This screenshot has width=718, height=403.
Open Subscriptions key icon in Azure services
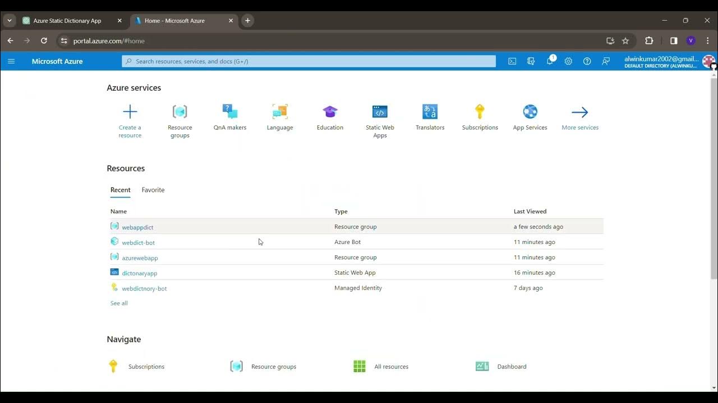[x=480, y=111]
